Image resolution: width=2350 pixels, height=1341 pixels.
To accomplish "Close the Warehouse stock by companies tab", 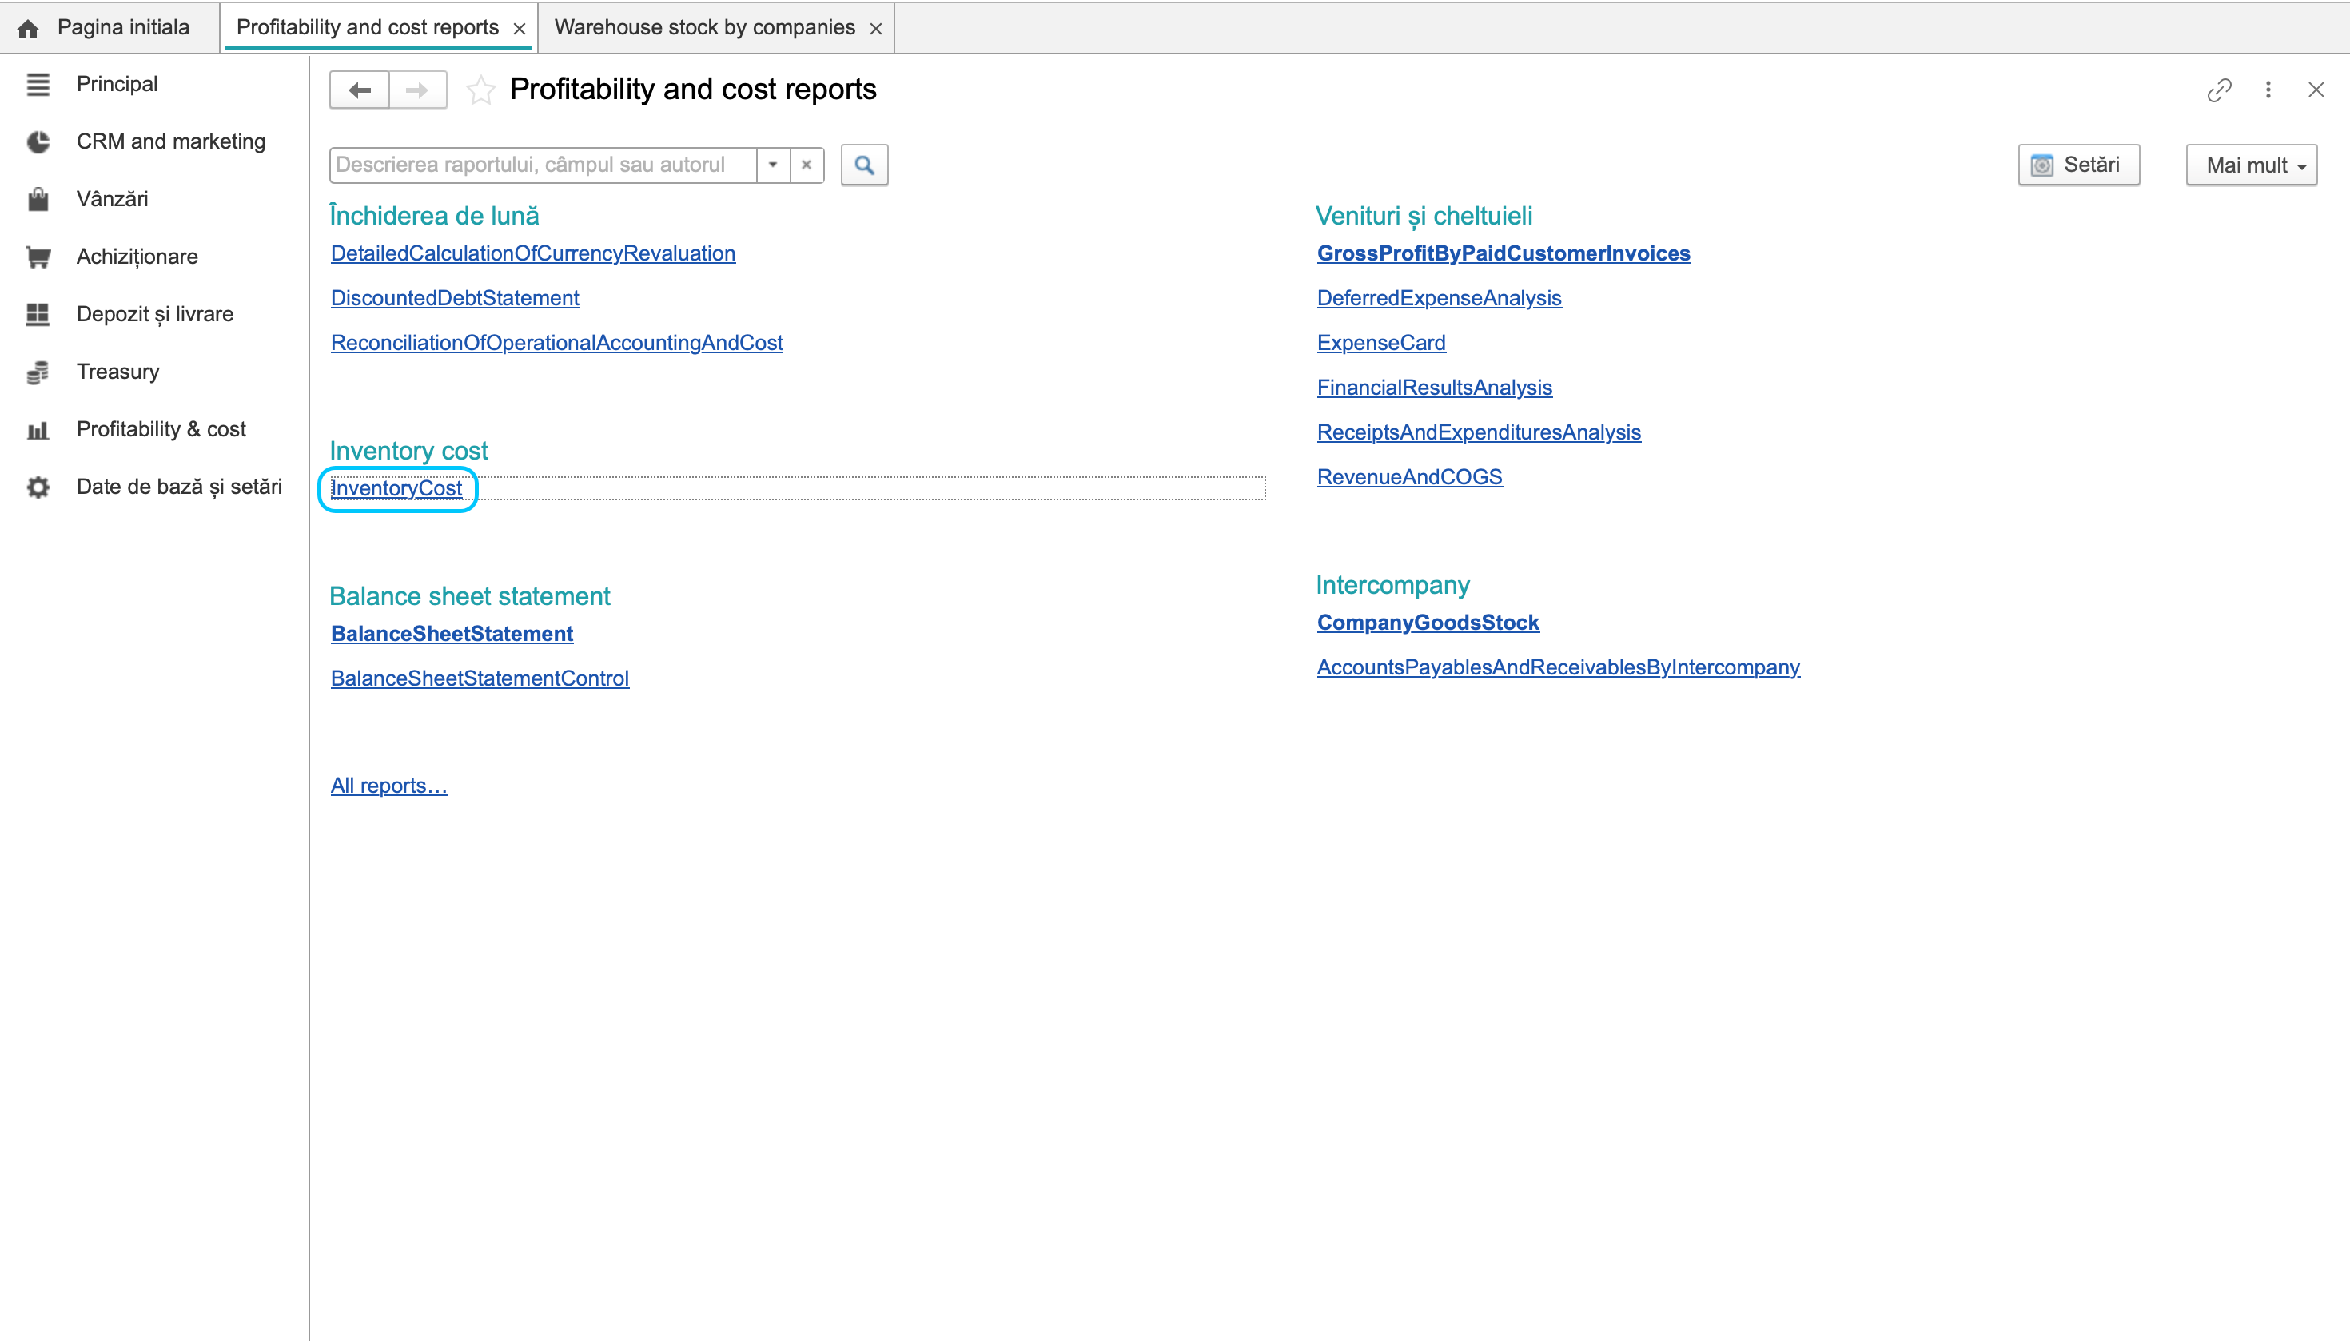I will pos(875,29).
